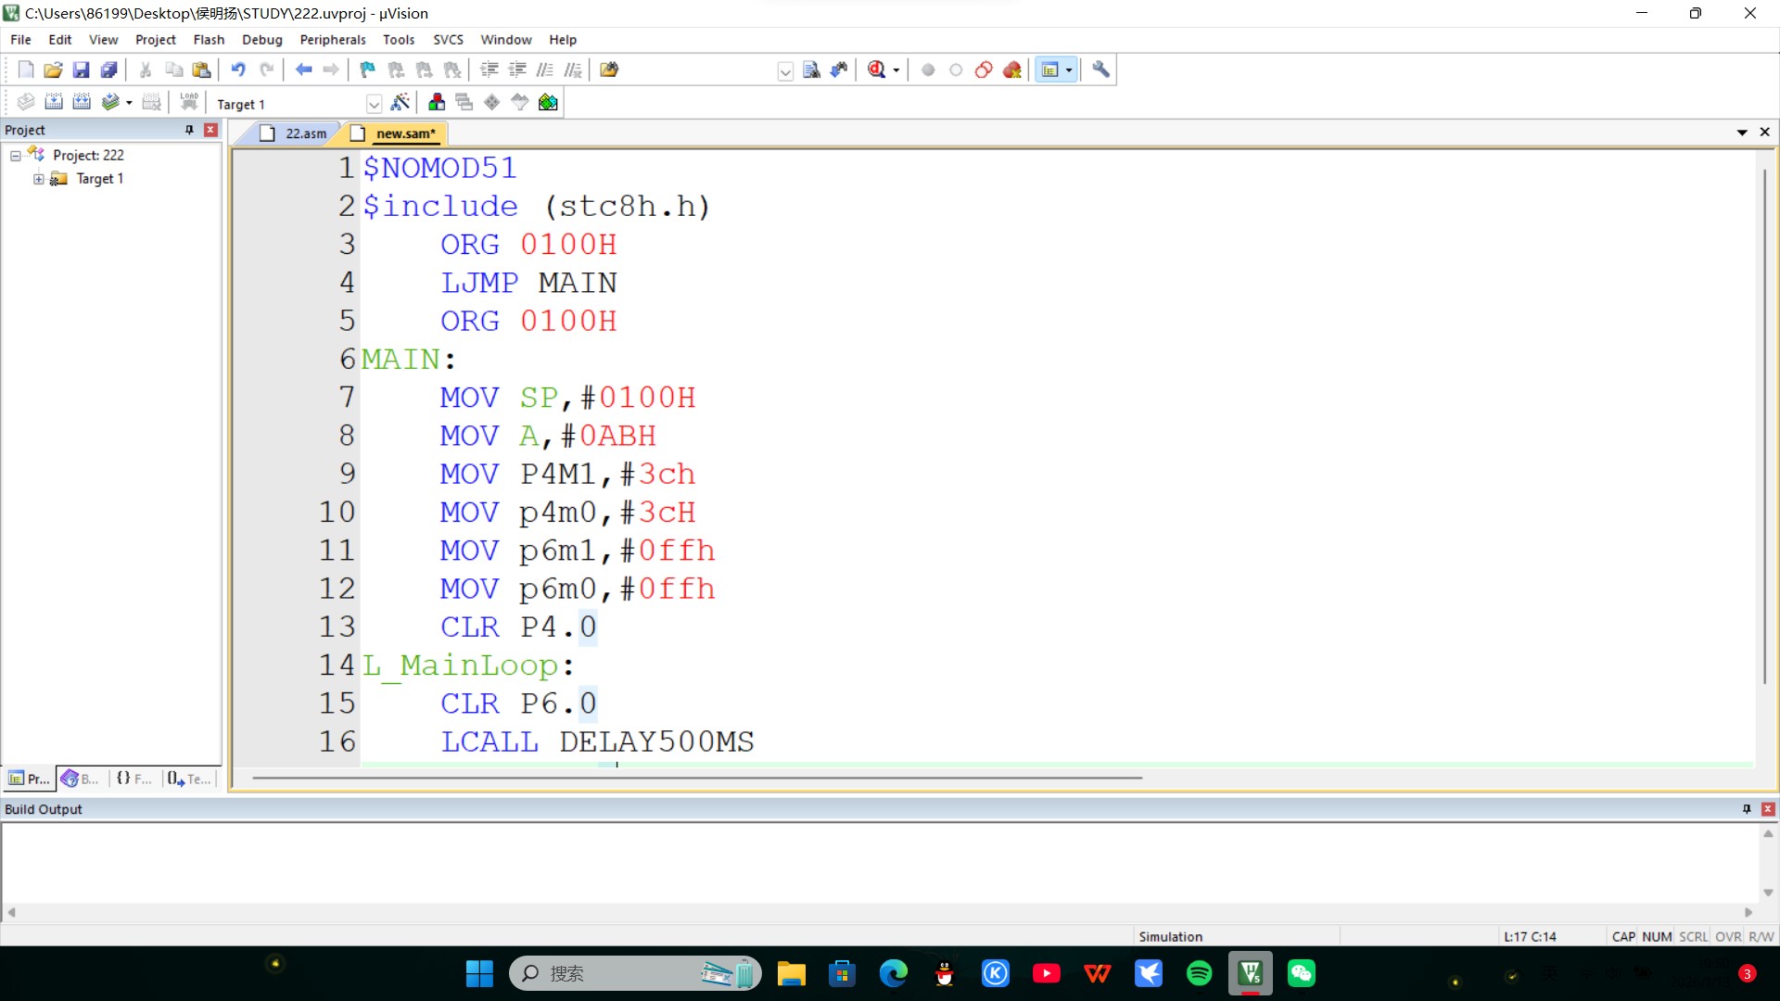Click the Undo arrow icon

tap(238, 70)
